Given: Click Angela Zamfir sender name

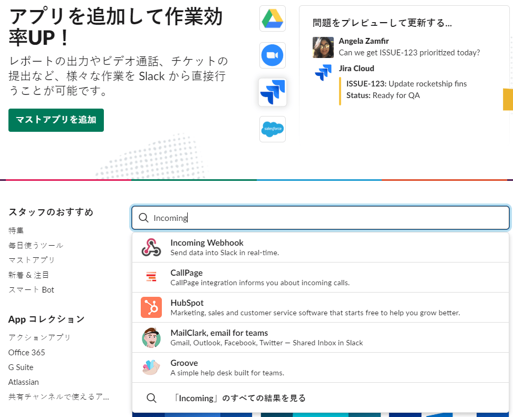Looking at the screenshot, I should (x=363, y=41).
